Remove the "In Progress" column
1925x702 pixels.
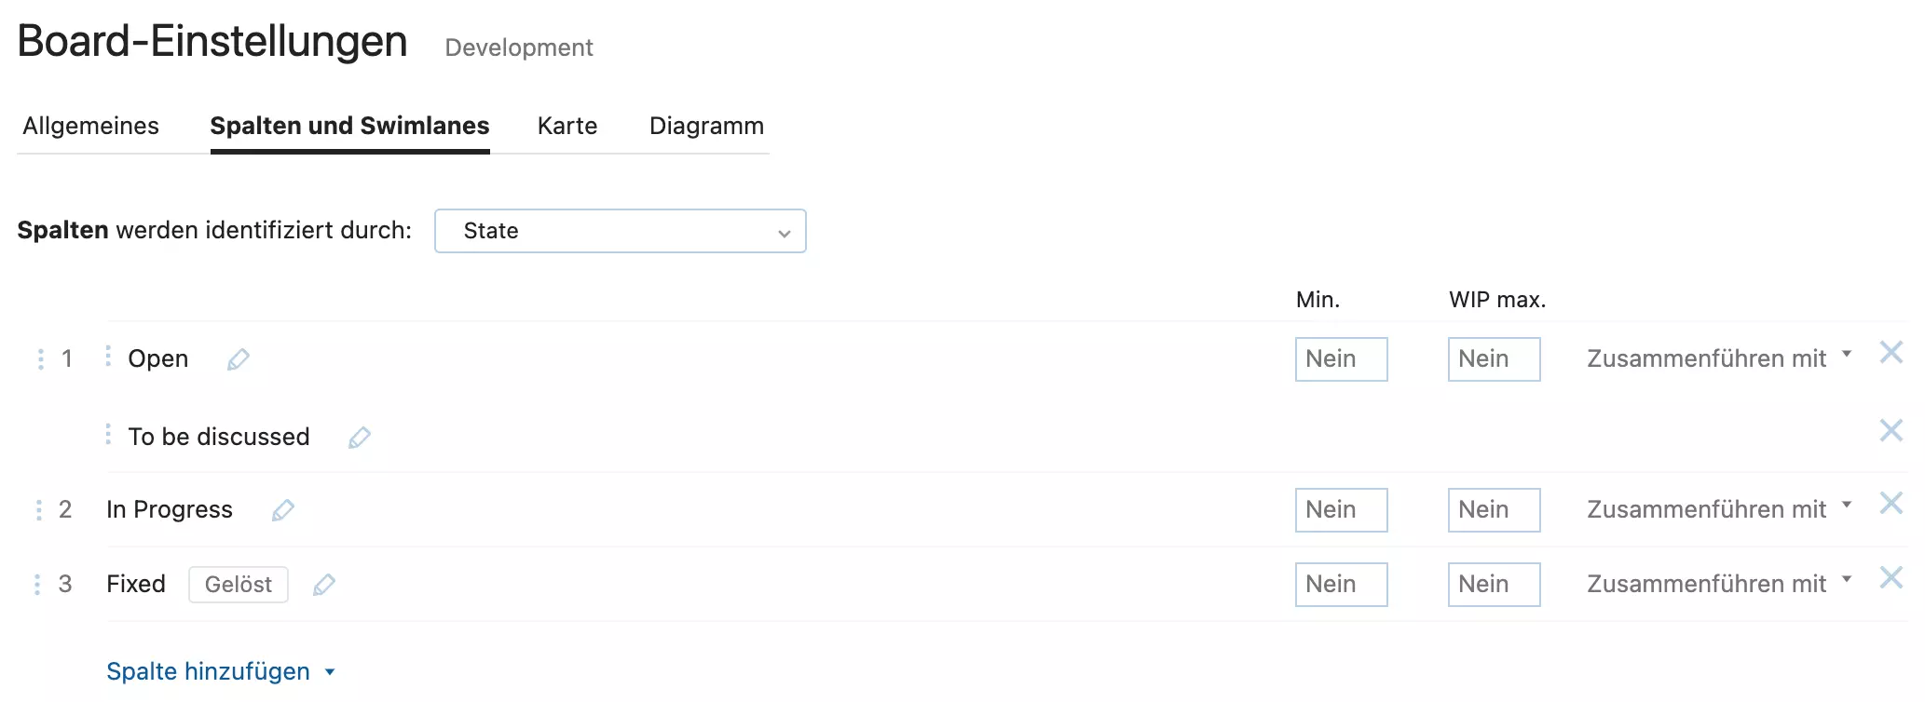click(1892, 504)
